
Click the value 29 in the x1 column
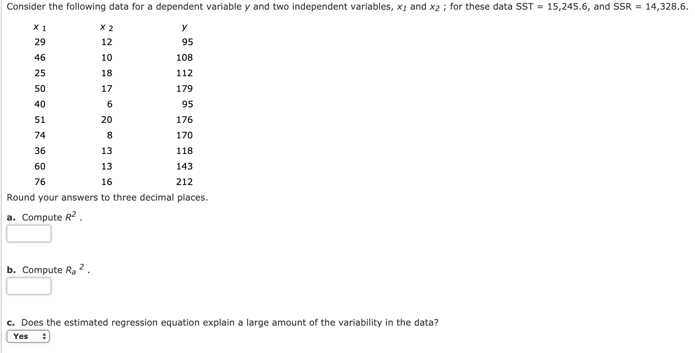(40, 42)
